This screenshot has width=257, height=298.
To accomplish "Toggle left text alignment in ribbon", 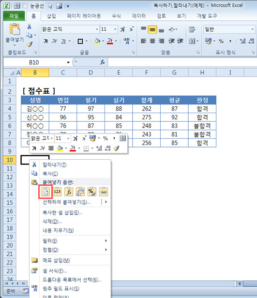I will [143, 41].
